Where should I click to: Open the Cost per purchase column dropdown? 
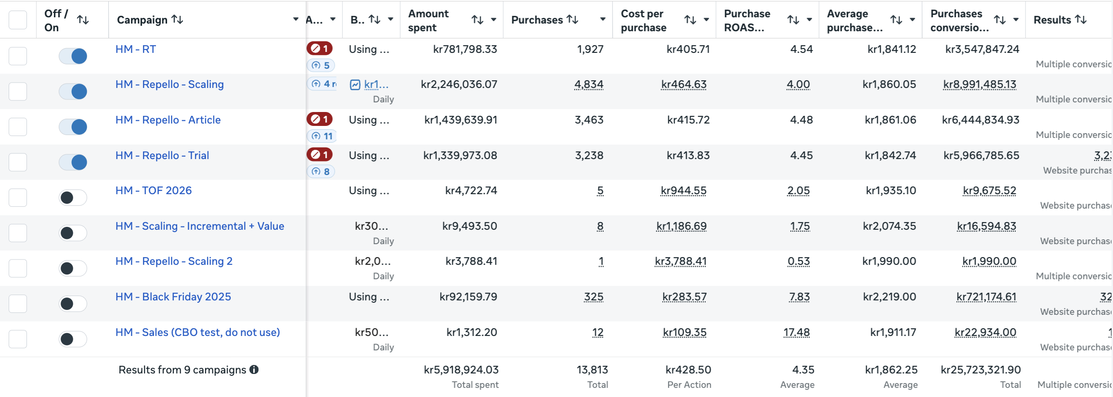coord(706,20)
